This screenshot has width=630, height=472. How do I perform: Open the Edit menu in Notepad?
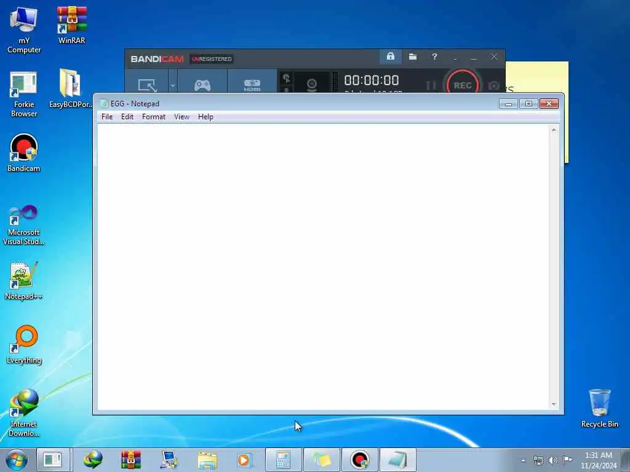coord(127,117)
